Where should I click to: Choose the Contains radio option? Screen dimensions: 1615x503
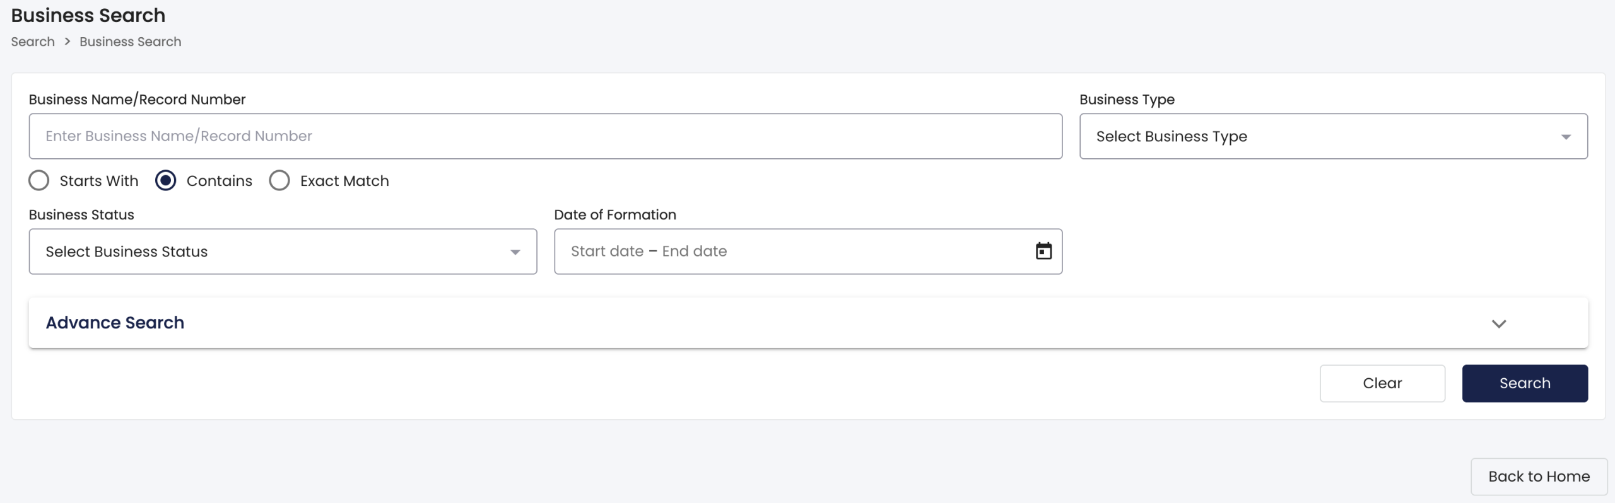166,181
